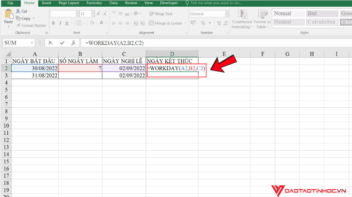Screen dimensions: 352x197
Task: Open Font settings dialog launcher
Action: coord(106,33)
